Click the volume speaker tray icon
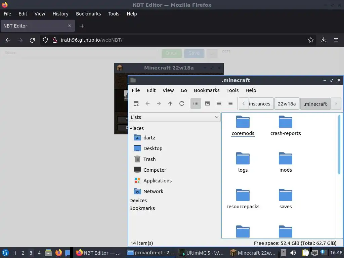This screenshot has height=258, width=344. [x=293, y=253]
